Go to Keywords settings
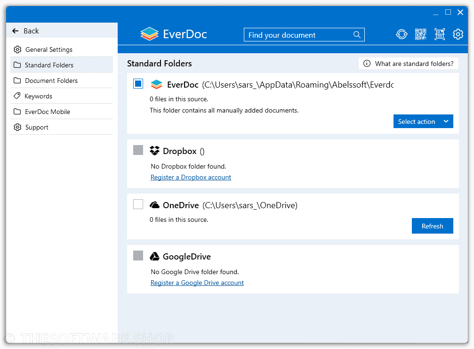Viewport: 474px width, 349px height. pyautogui.click(x=62, y=96)
